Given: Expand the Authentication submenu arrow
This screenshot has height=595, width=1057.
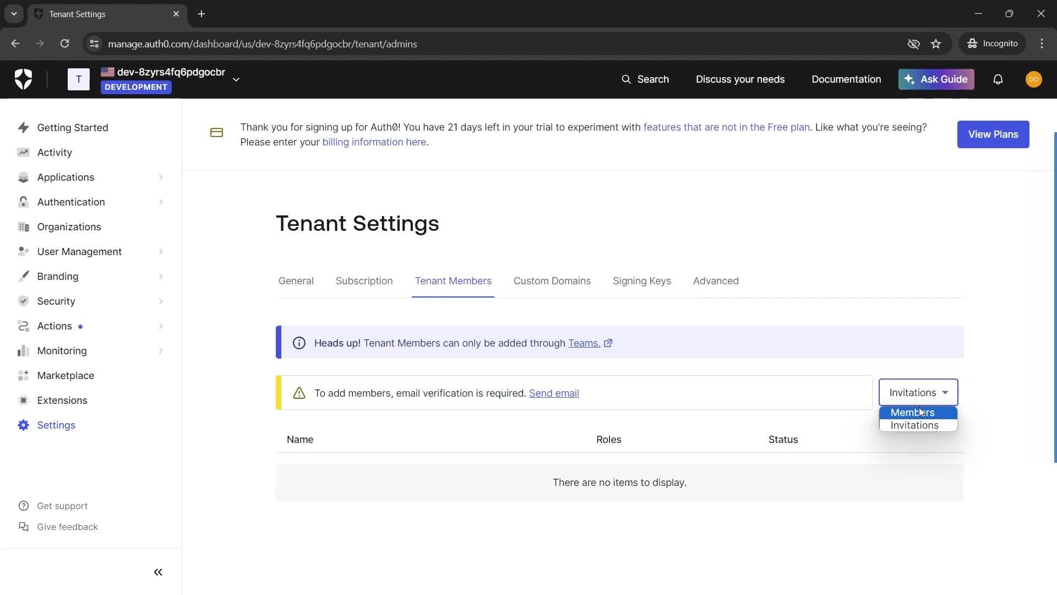Looking at the screenshot, I should pos(161,202).
